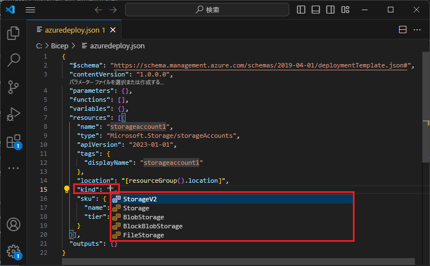Click the lightbulb quick fix icon
The image size is (430, 266).
[66, 189]
